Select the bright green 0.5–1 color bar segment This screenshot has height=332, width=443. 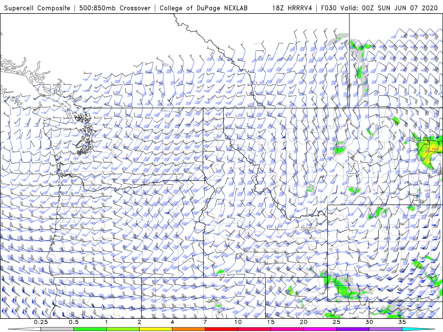pos(90,329)
